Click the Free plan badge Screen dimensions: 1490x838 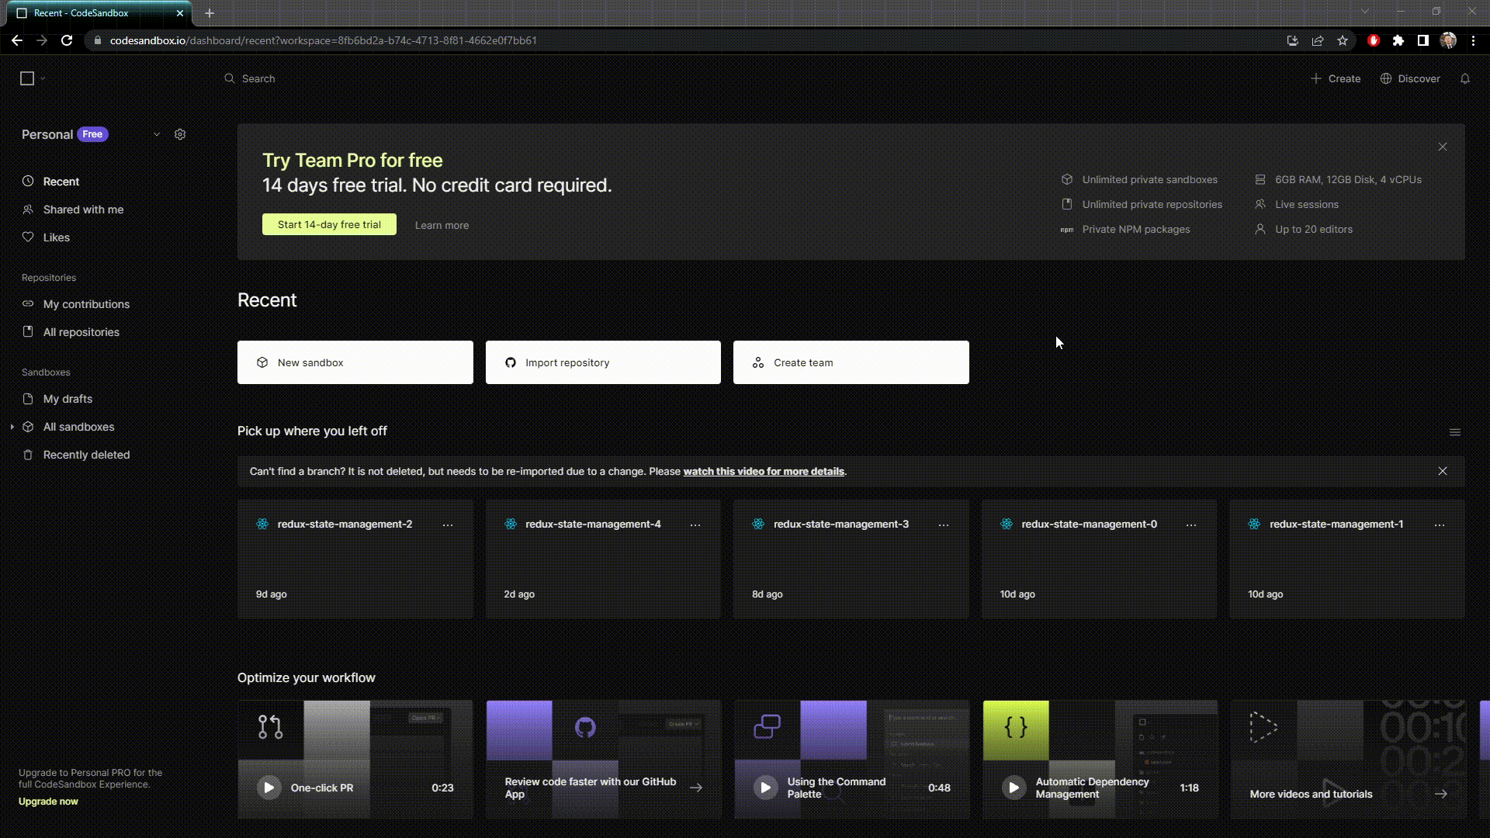[x=92, y=134]
